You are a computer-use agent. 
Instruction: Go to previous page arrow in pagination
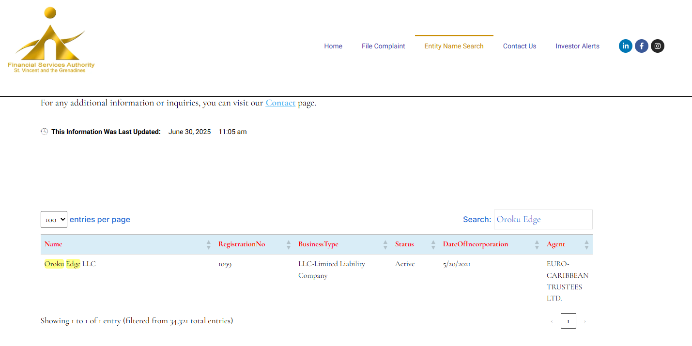(552, 321)
